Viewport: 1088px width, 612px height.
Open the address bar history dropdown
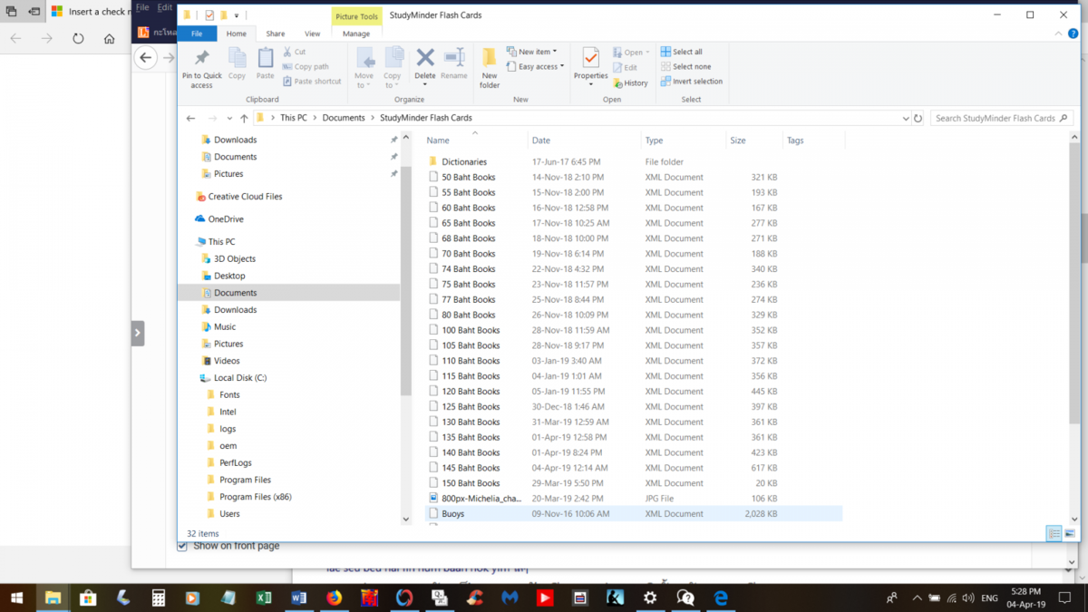coord(906,118)
